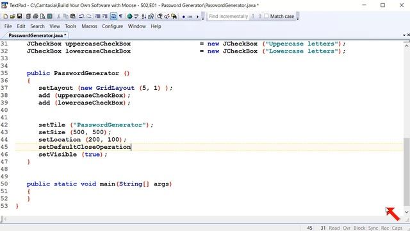The image size is (410, 231).
Task: Click the horizontal scrollbar left arrow
Action: coord(5,219)
